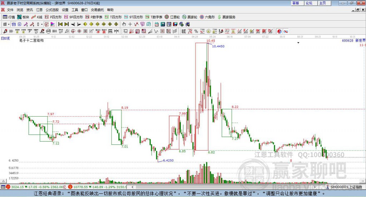Open the 六角形 hexagon tool
Screen dimensions: 366x197
207,17
